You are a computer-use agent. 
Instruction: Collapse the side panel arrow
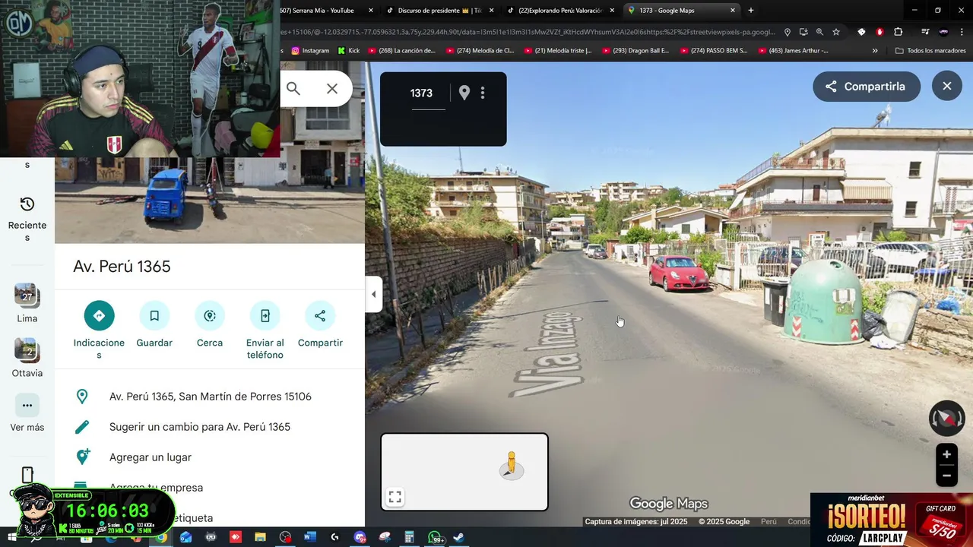click(373, 294)
